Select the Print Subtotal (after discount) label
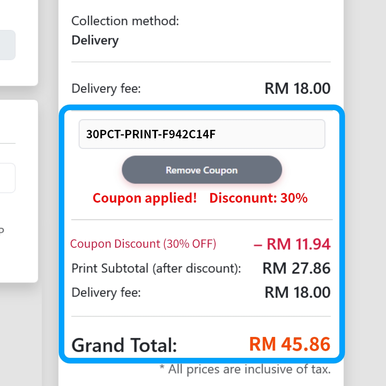This screenshot has width=386, height=386. click(x=156, y=268)
